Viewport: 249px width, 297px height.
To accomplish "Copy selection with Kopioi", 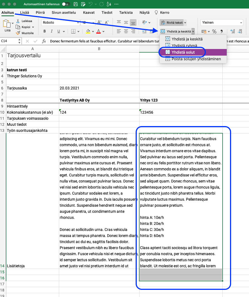I will pyautogui.click(x=23, y=27).
